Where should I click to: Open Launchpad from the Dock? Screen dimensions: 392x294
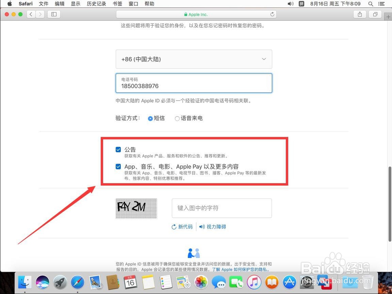point(60,282)
